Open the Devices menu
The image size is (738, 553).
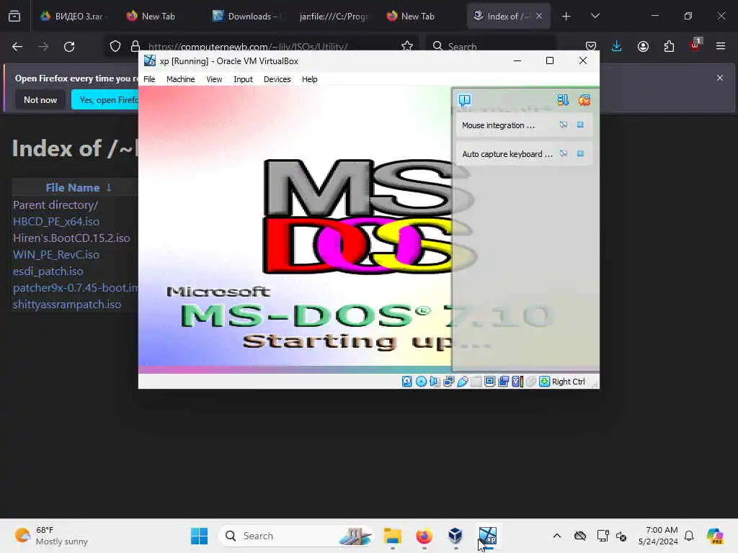[277, 79]
